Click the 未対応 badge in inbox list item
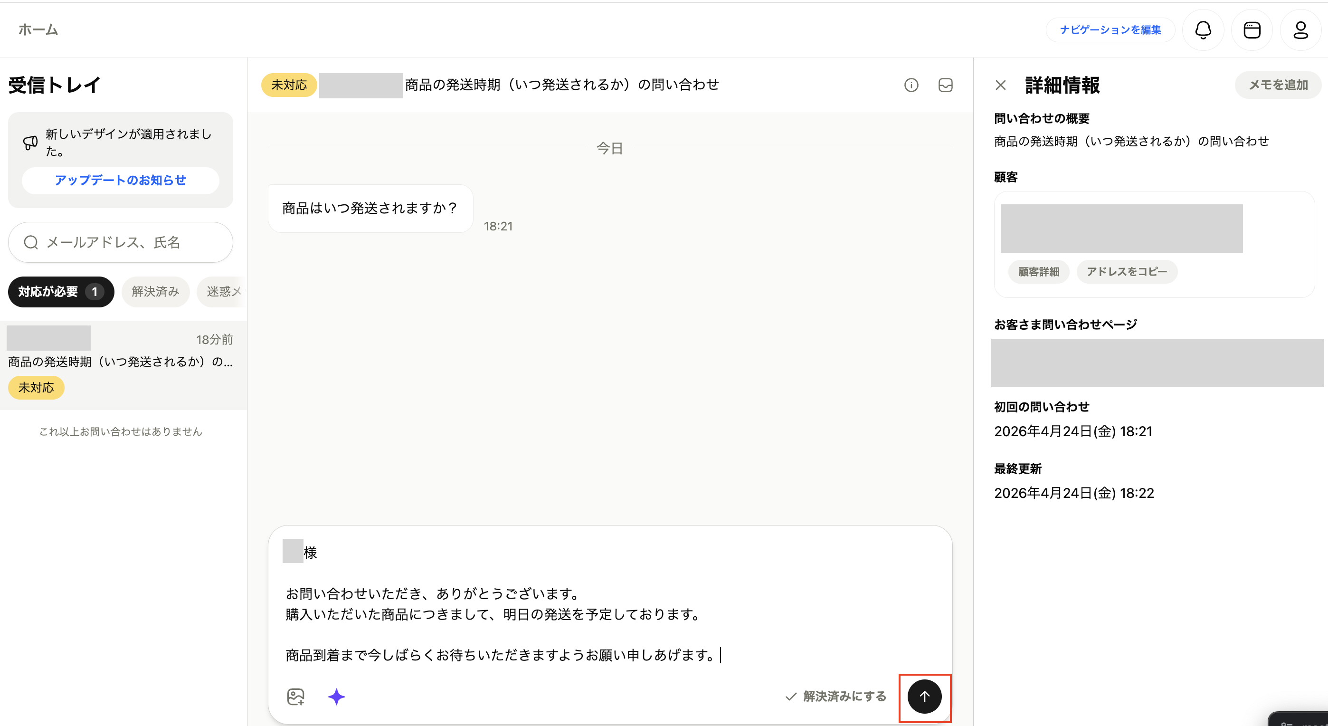Screen dimensions: 1328x726 pyautogui.click(x=36, y=388)
